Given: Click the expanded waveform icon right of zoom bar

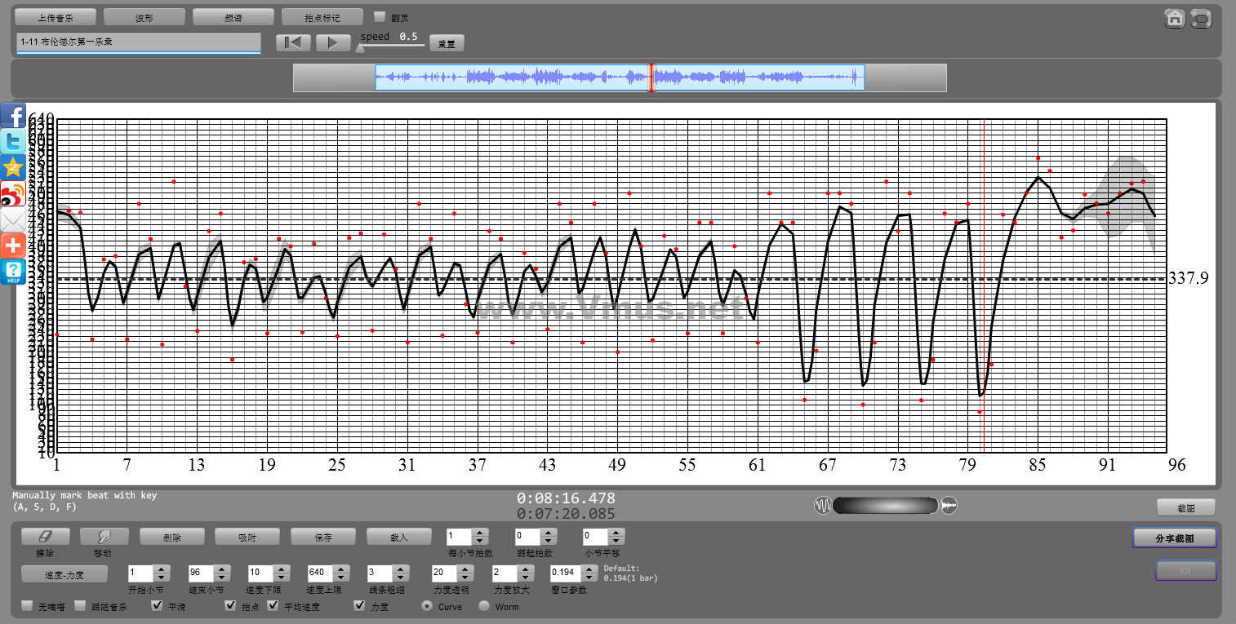Looking at the screenshot, I should (x=949, y=505).
